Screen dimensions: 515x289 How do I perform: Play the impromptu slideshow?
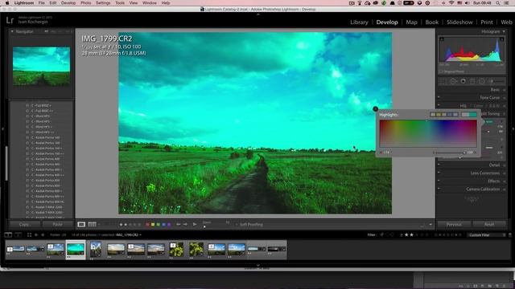point(195,225)
